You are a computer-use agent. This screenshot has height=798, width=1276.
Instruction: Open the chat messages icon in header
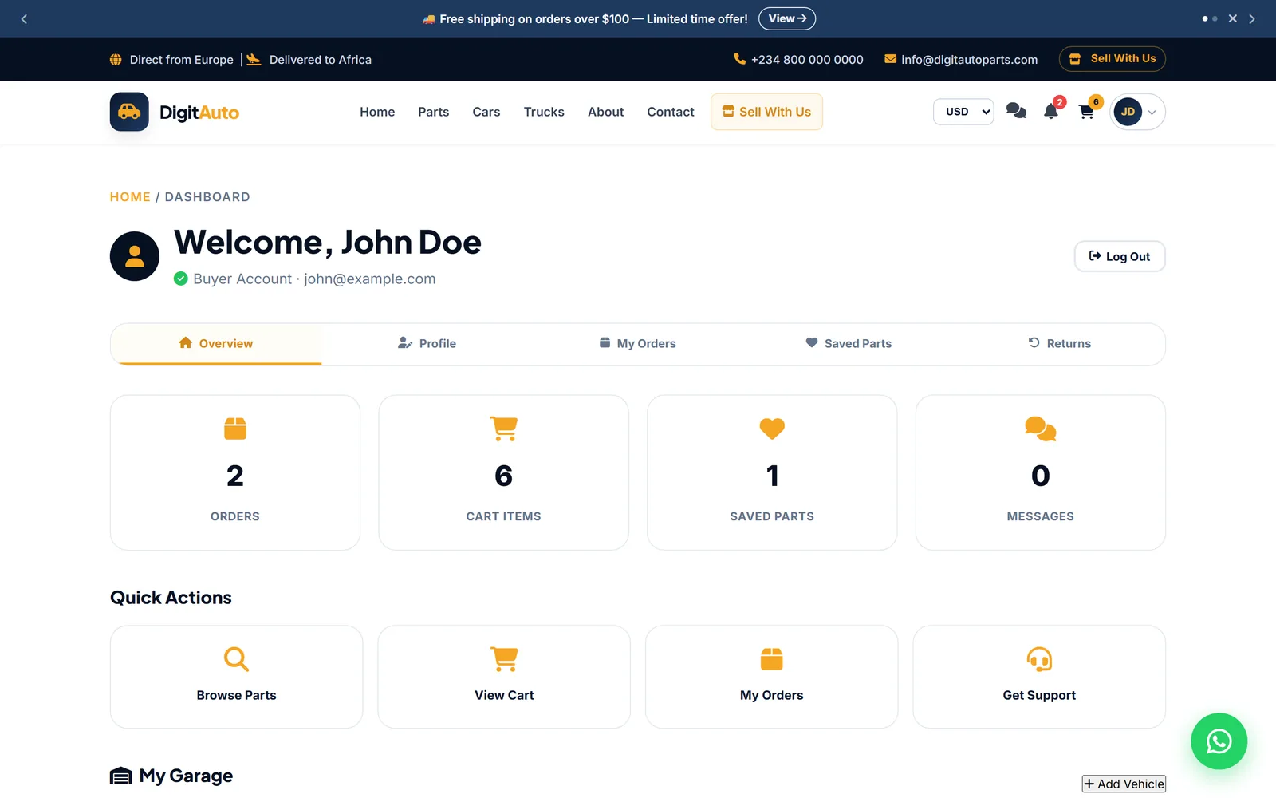click(1016, 111)
